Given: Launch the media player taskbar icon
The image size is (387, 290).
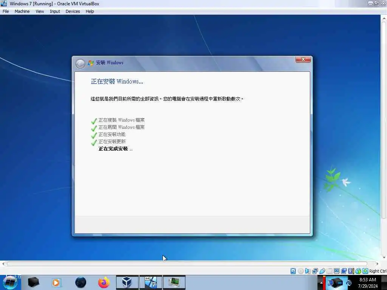Looking at the screenshot, I should click(x=56, y=282).
